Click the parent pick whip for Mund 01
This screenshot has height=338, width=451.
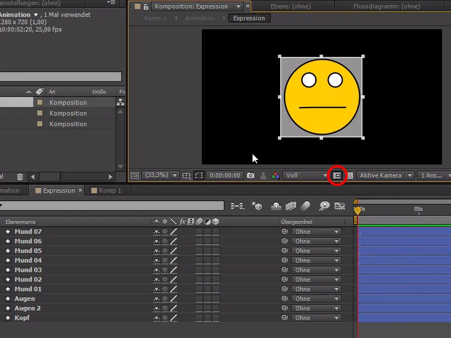tap(285, 289)
